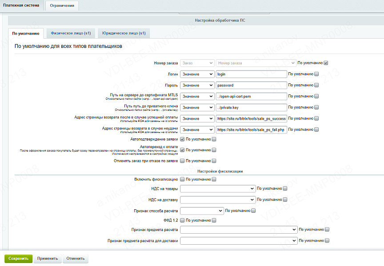384x266 pixels.
Task: Check Отменять заказ при отказе по заявке
Action: coord(182,161)
